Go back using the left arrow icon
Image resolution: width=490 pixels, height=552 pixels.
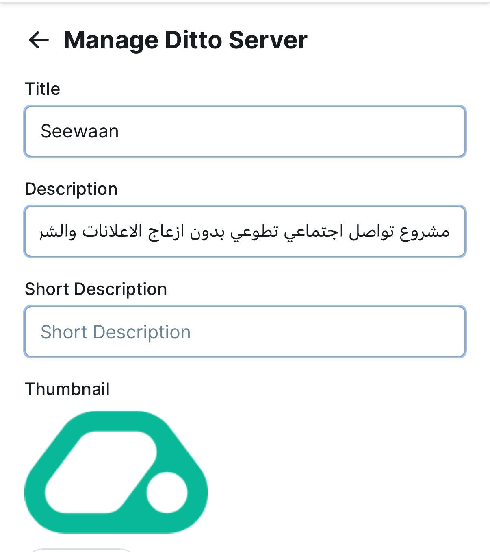click(39, 40)
